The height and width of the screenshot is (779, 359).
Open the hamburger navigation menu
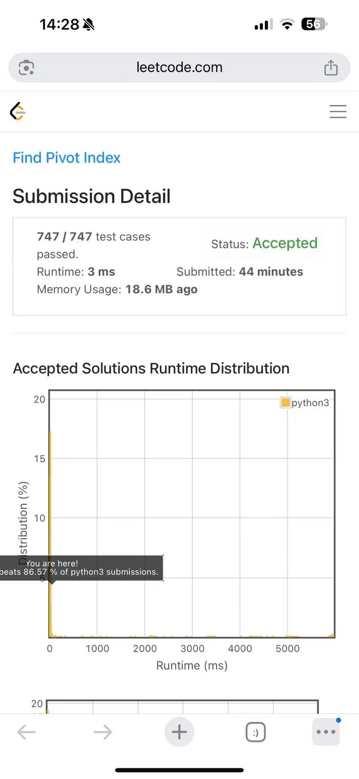338,112
